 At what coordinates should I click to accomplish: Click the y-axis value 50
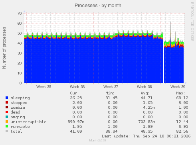pyautogui.click(x=20, y=33)
